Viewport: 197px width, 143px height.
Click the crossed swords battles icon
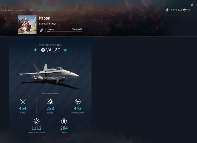(x=23, y=101)
